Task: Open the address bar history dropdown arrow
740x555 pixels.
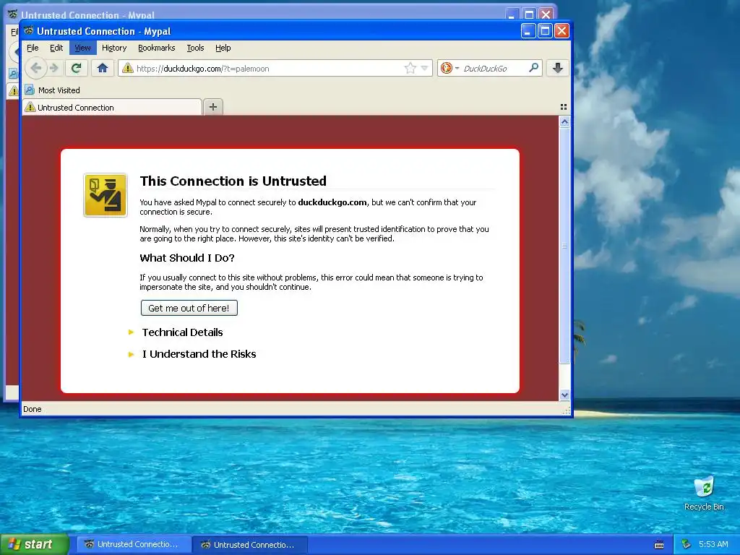Action: (x=424, y=69)
